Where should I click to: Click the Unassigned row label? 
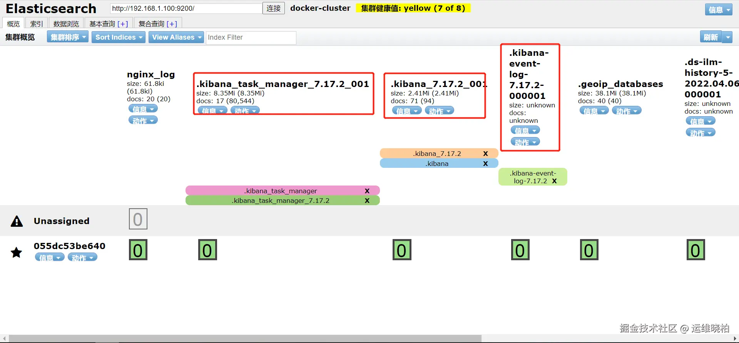62,221
